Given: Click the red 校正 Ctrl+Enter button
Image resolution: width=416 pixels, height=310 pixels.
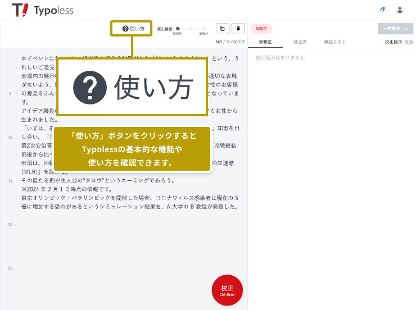Looking at the screenshot, I should pyautogui.click(x=227, y=290).
